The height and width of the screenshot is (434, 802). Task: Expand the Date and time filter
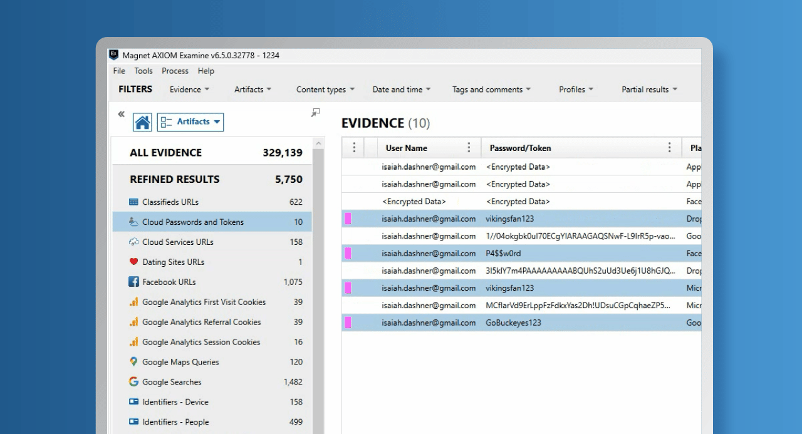click(x=401, y=90)
